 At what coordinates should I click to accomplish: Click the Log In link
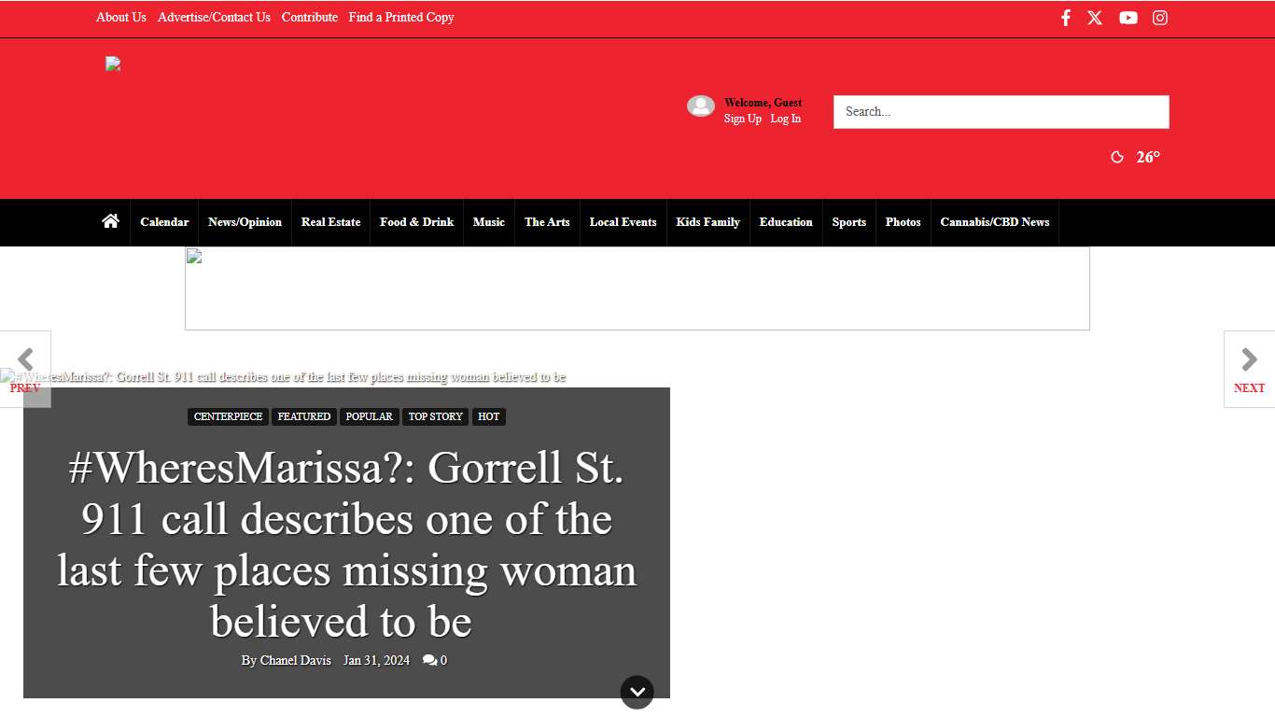[786, 119]
